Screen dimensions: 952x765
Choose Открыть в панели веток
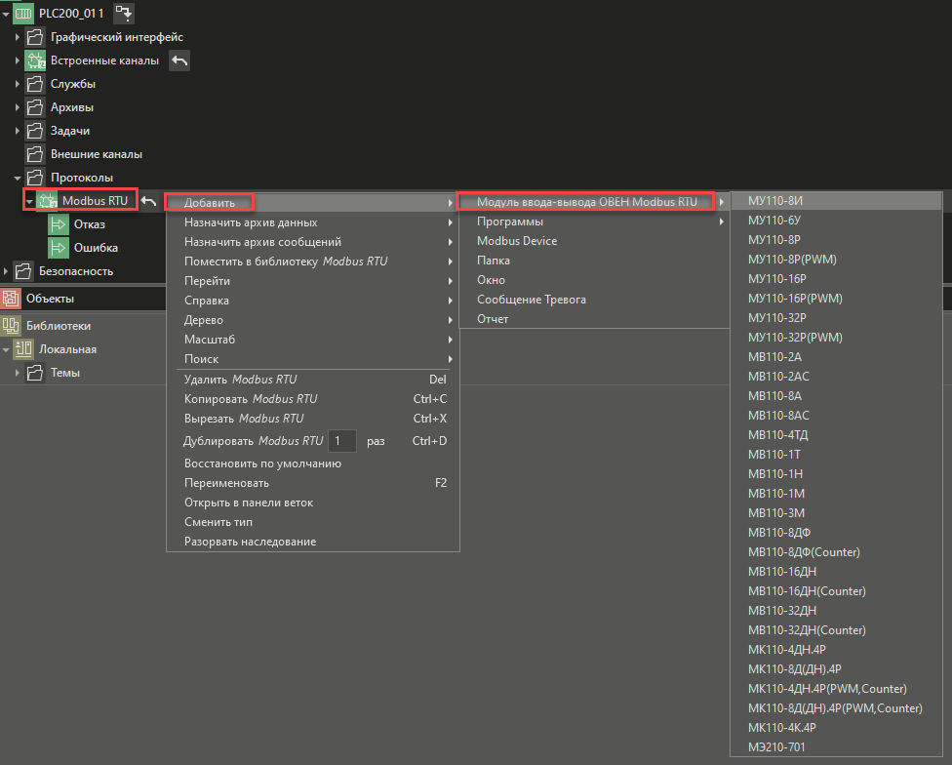coord(313,503)
